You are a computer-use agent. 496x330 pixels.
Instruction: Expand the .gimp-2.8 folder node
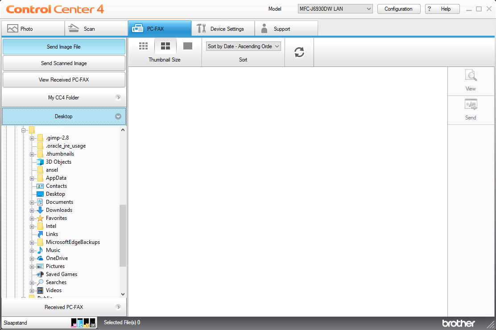tap(32, 138)
